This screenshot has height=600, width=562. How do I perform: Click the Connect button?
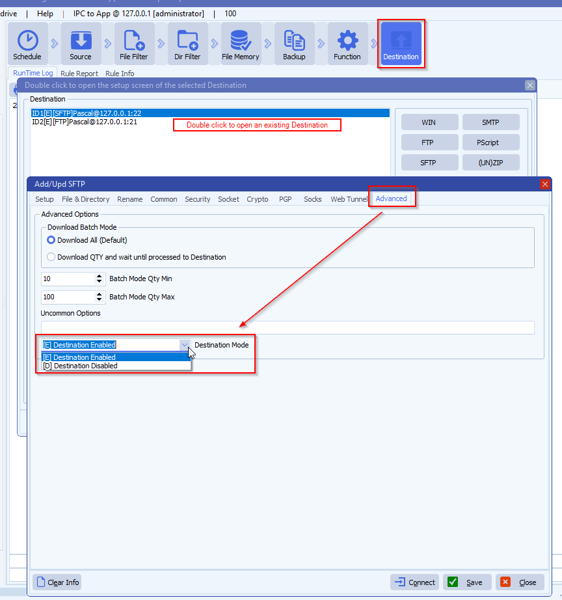click(415, 582)
